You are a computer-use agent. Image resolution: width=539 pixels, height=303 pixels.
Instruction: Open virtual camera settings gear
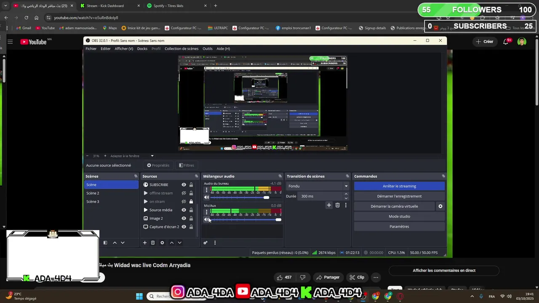[440, 206]
